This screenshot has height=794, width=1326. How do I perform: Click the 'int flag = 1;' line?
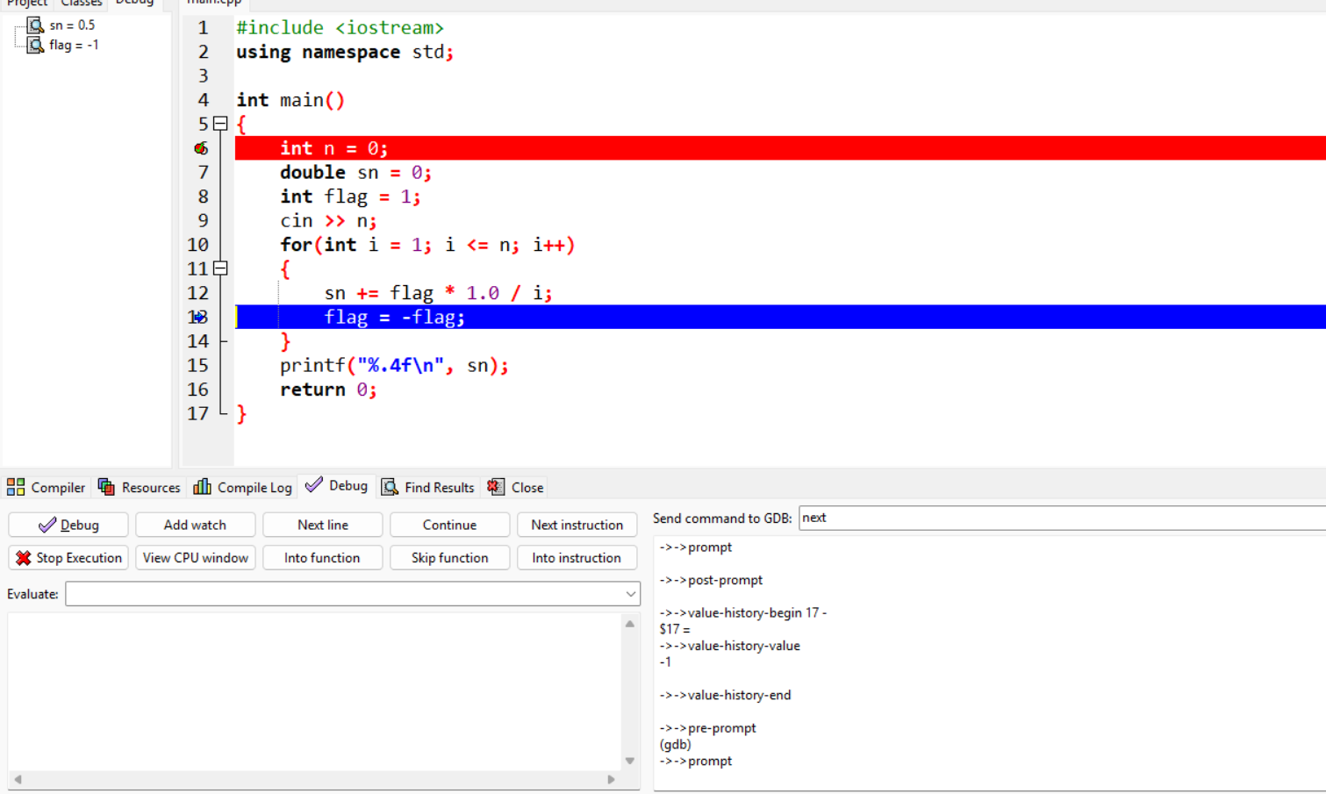tap(350, 197)
